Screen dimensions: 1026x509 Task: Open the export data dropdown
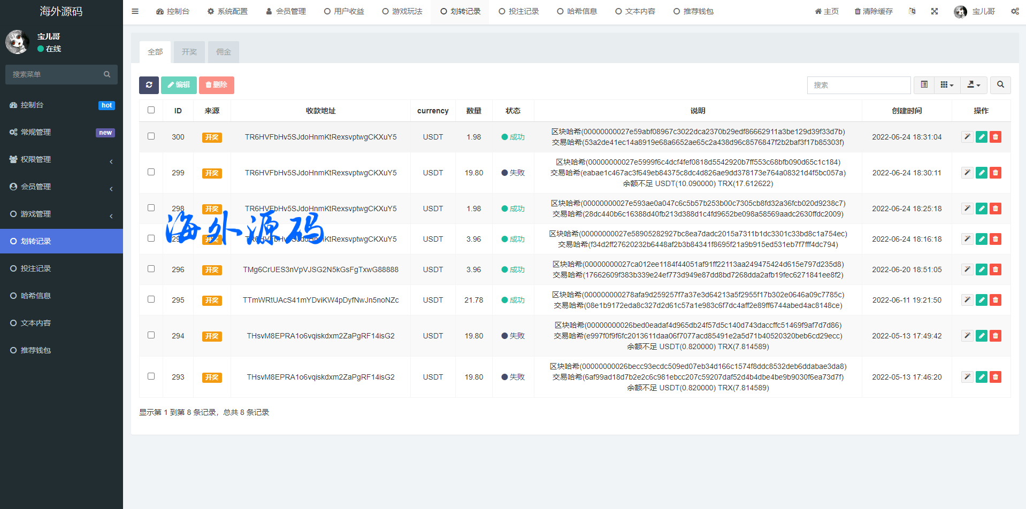pos(974,85)
